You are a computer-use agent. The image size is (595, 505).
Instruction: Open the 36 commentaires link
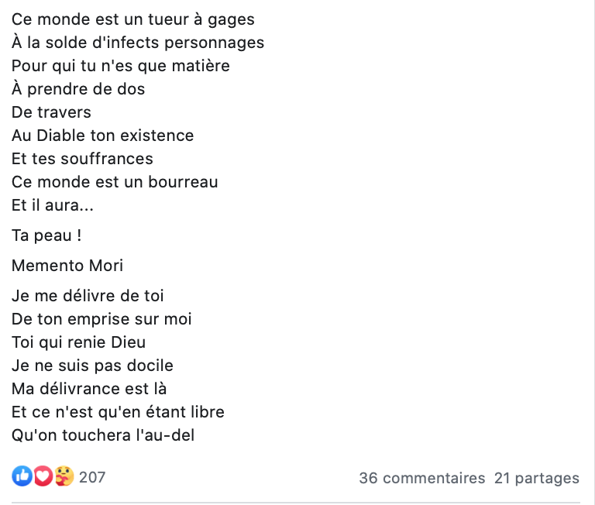[x=422, y=478]
